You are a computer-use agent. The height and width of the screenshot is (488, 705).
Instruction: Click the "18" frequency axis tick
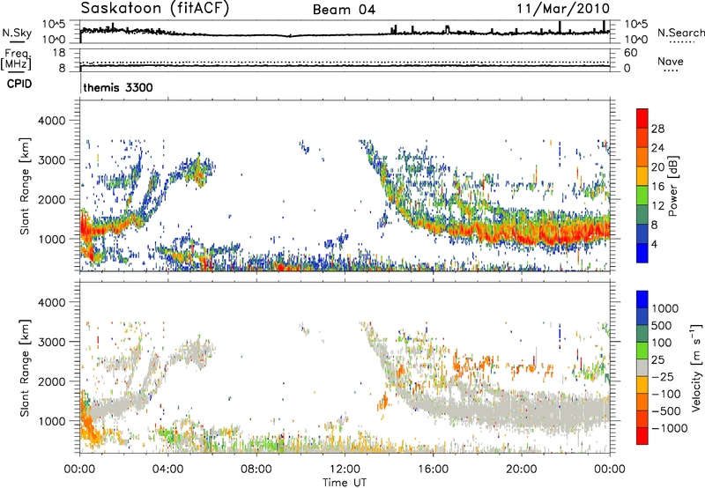59,53
